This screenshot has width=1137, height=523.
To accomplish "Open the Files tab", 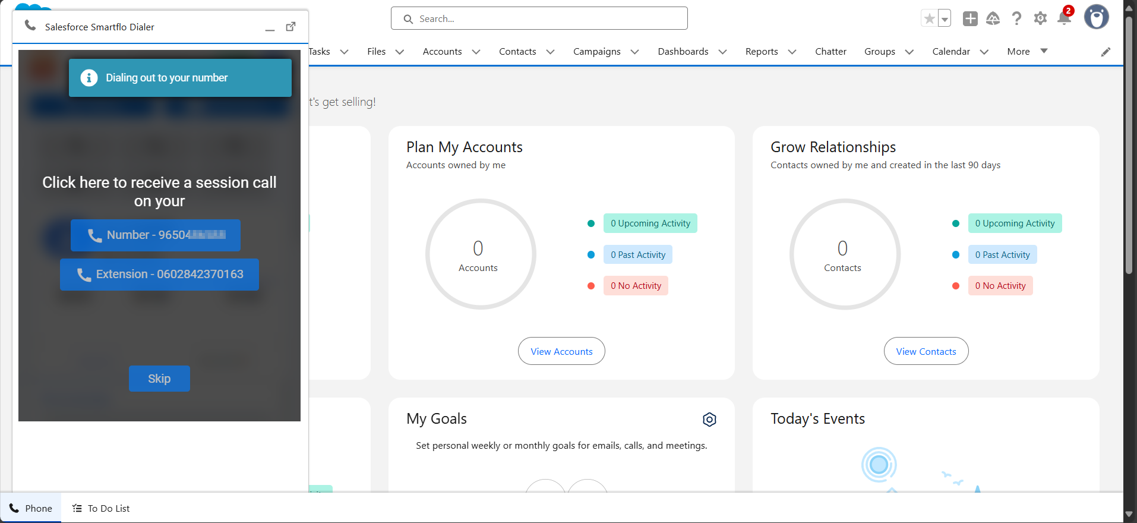I will [x=376, y=52].
